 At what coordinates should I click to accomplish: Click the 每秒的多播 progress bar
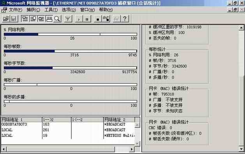71,101
